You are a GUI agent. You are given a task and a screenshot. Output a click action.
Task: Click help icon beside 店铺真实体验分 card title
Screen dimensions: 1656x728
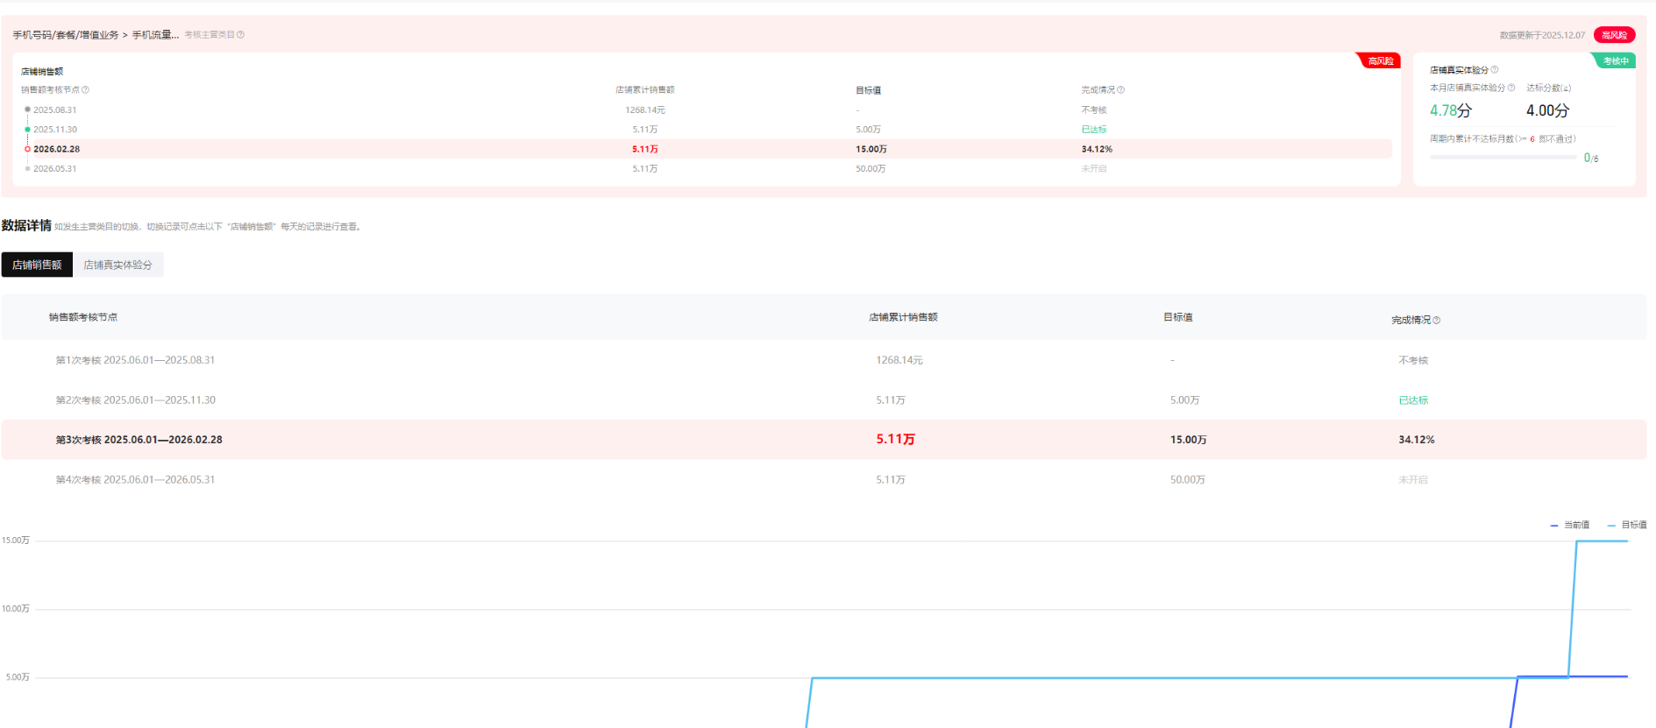tap(1495, 70)
